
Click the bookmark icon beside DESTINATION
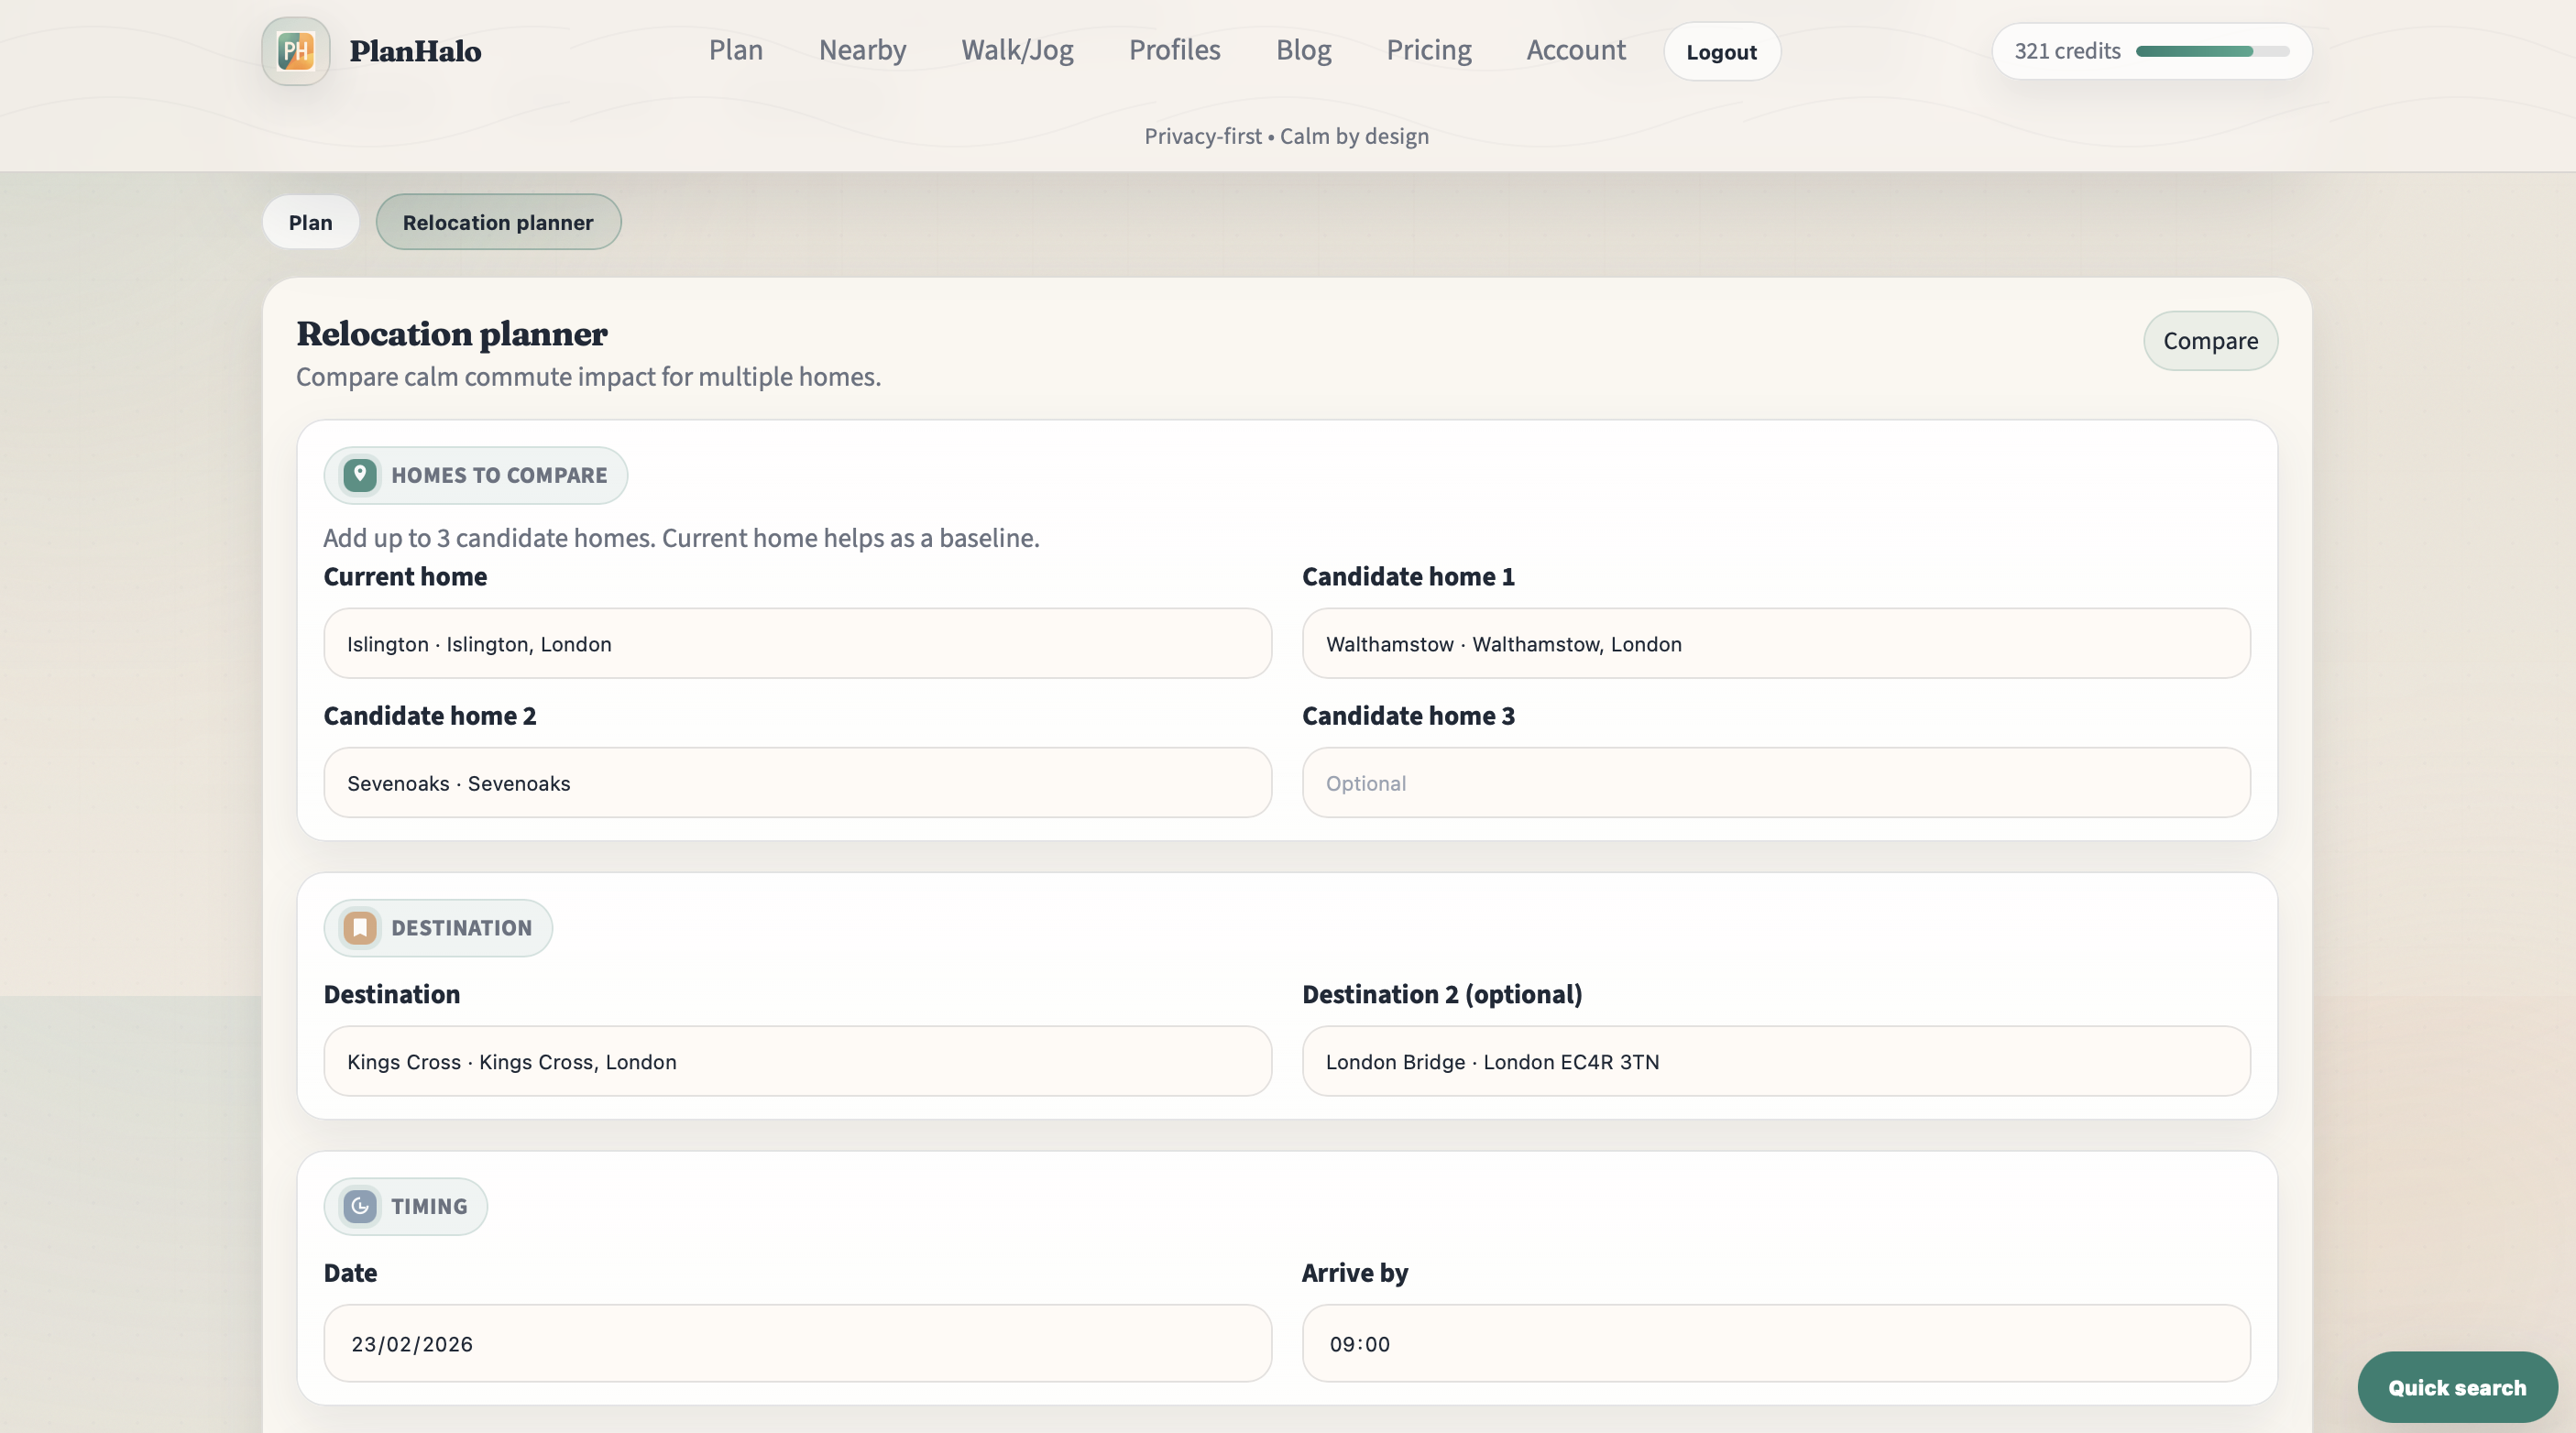coord(360,927)
